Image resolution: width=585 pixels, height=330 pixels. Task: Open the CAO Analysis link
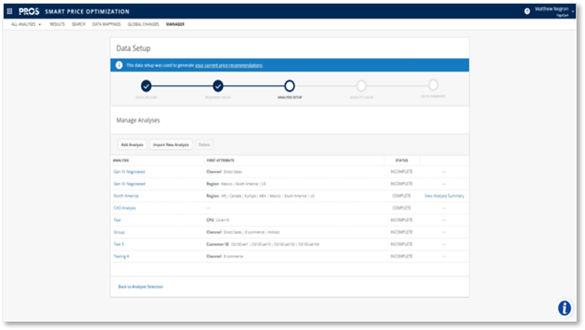(124, 208)
